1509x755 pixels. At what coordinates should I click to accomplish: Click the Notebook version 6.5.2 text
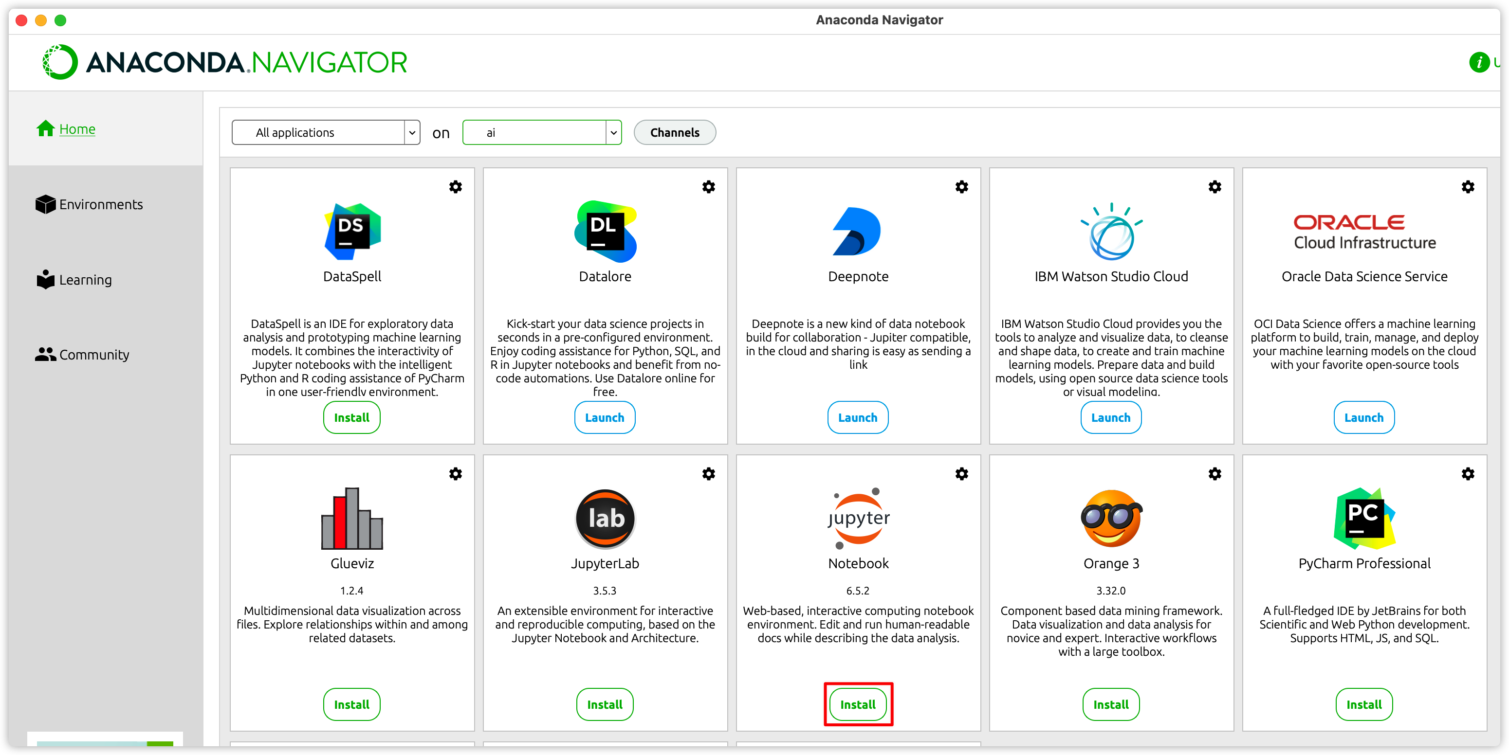858,591
